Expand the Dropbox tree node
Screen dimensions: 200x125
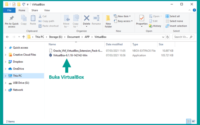pos(5,62)
